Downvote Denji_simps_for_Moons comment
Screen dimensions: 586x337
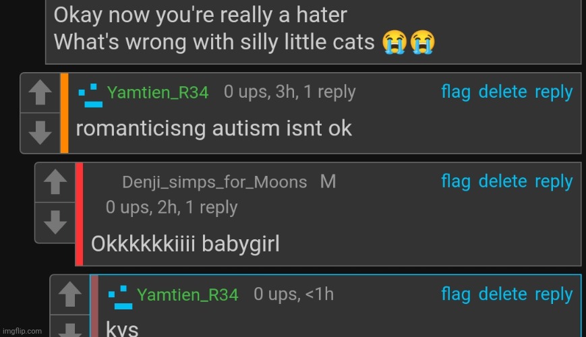(x=55, y=222)
